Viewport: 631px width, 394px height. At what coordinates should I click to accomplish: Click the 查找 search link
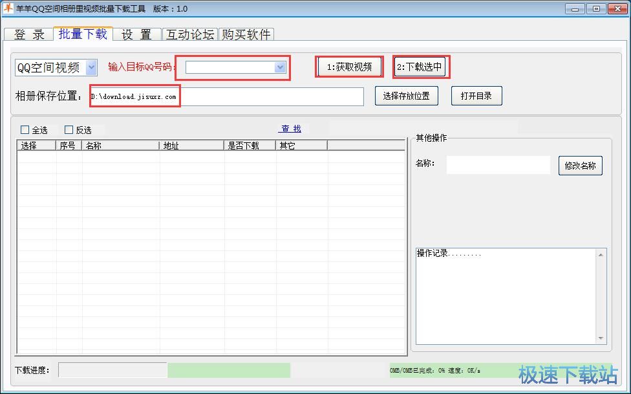[x=290, y=129]
